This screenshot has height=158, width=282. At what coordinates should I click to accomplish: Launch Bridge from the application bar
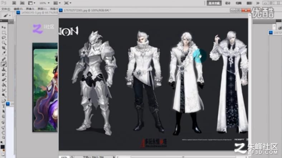pos(14,3)
